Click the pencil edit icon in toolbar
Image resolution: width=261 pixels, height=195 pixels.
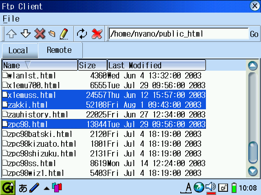click(x=64, y=34)
